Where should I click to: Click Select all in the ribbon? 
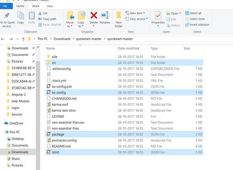193,13
